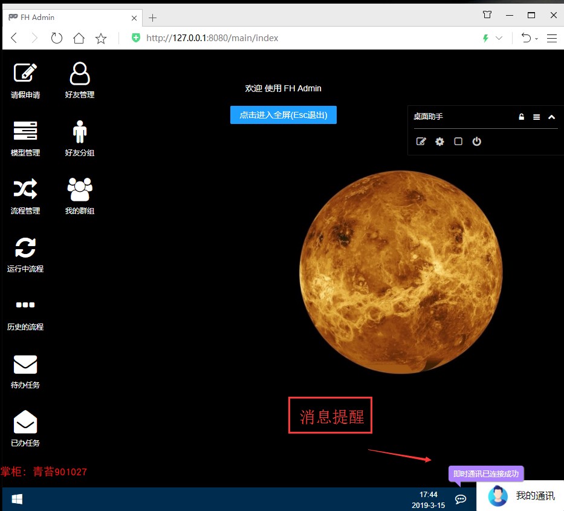Open the 请假申请 leave request icon

click(25, 80)
